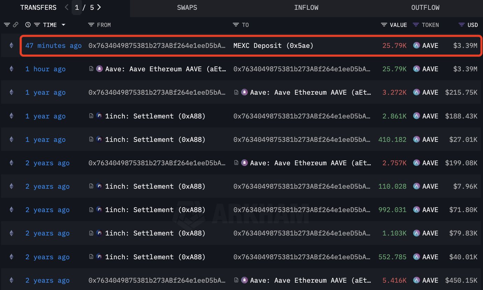Open MEXC Deposit (0x5ae) address
The height and width of the screenshot is (290, 483).
273,45
